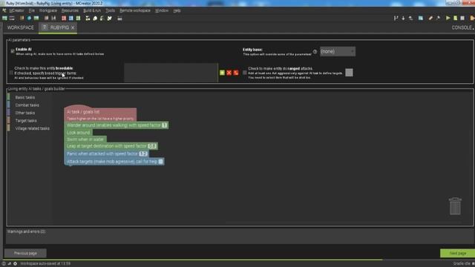Click the green document icon after the play icon

455,19
